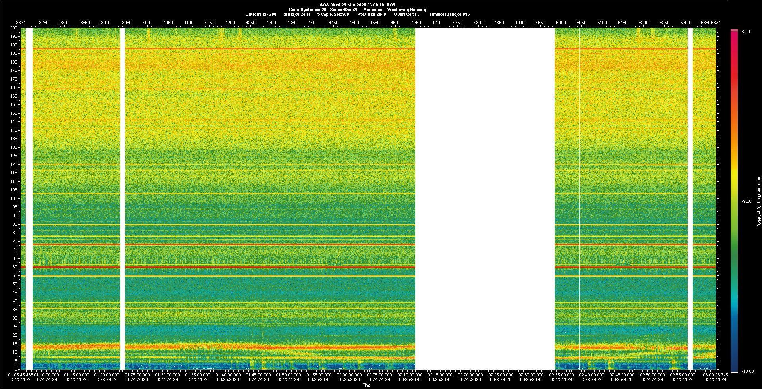Image resolution: width=762 pixels, height=389 pixels.
Task: Click the AOS date title at the top
Action: coord(357,5)
